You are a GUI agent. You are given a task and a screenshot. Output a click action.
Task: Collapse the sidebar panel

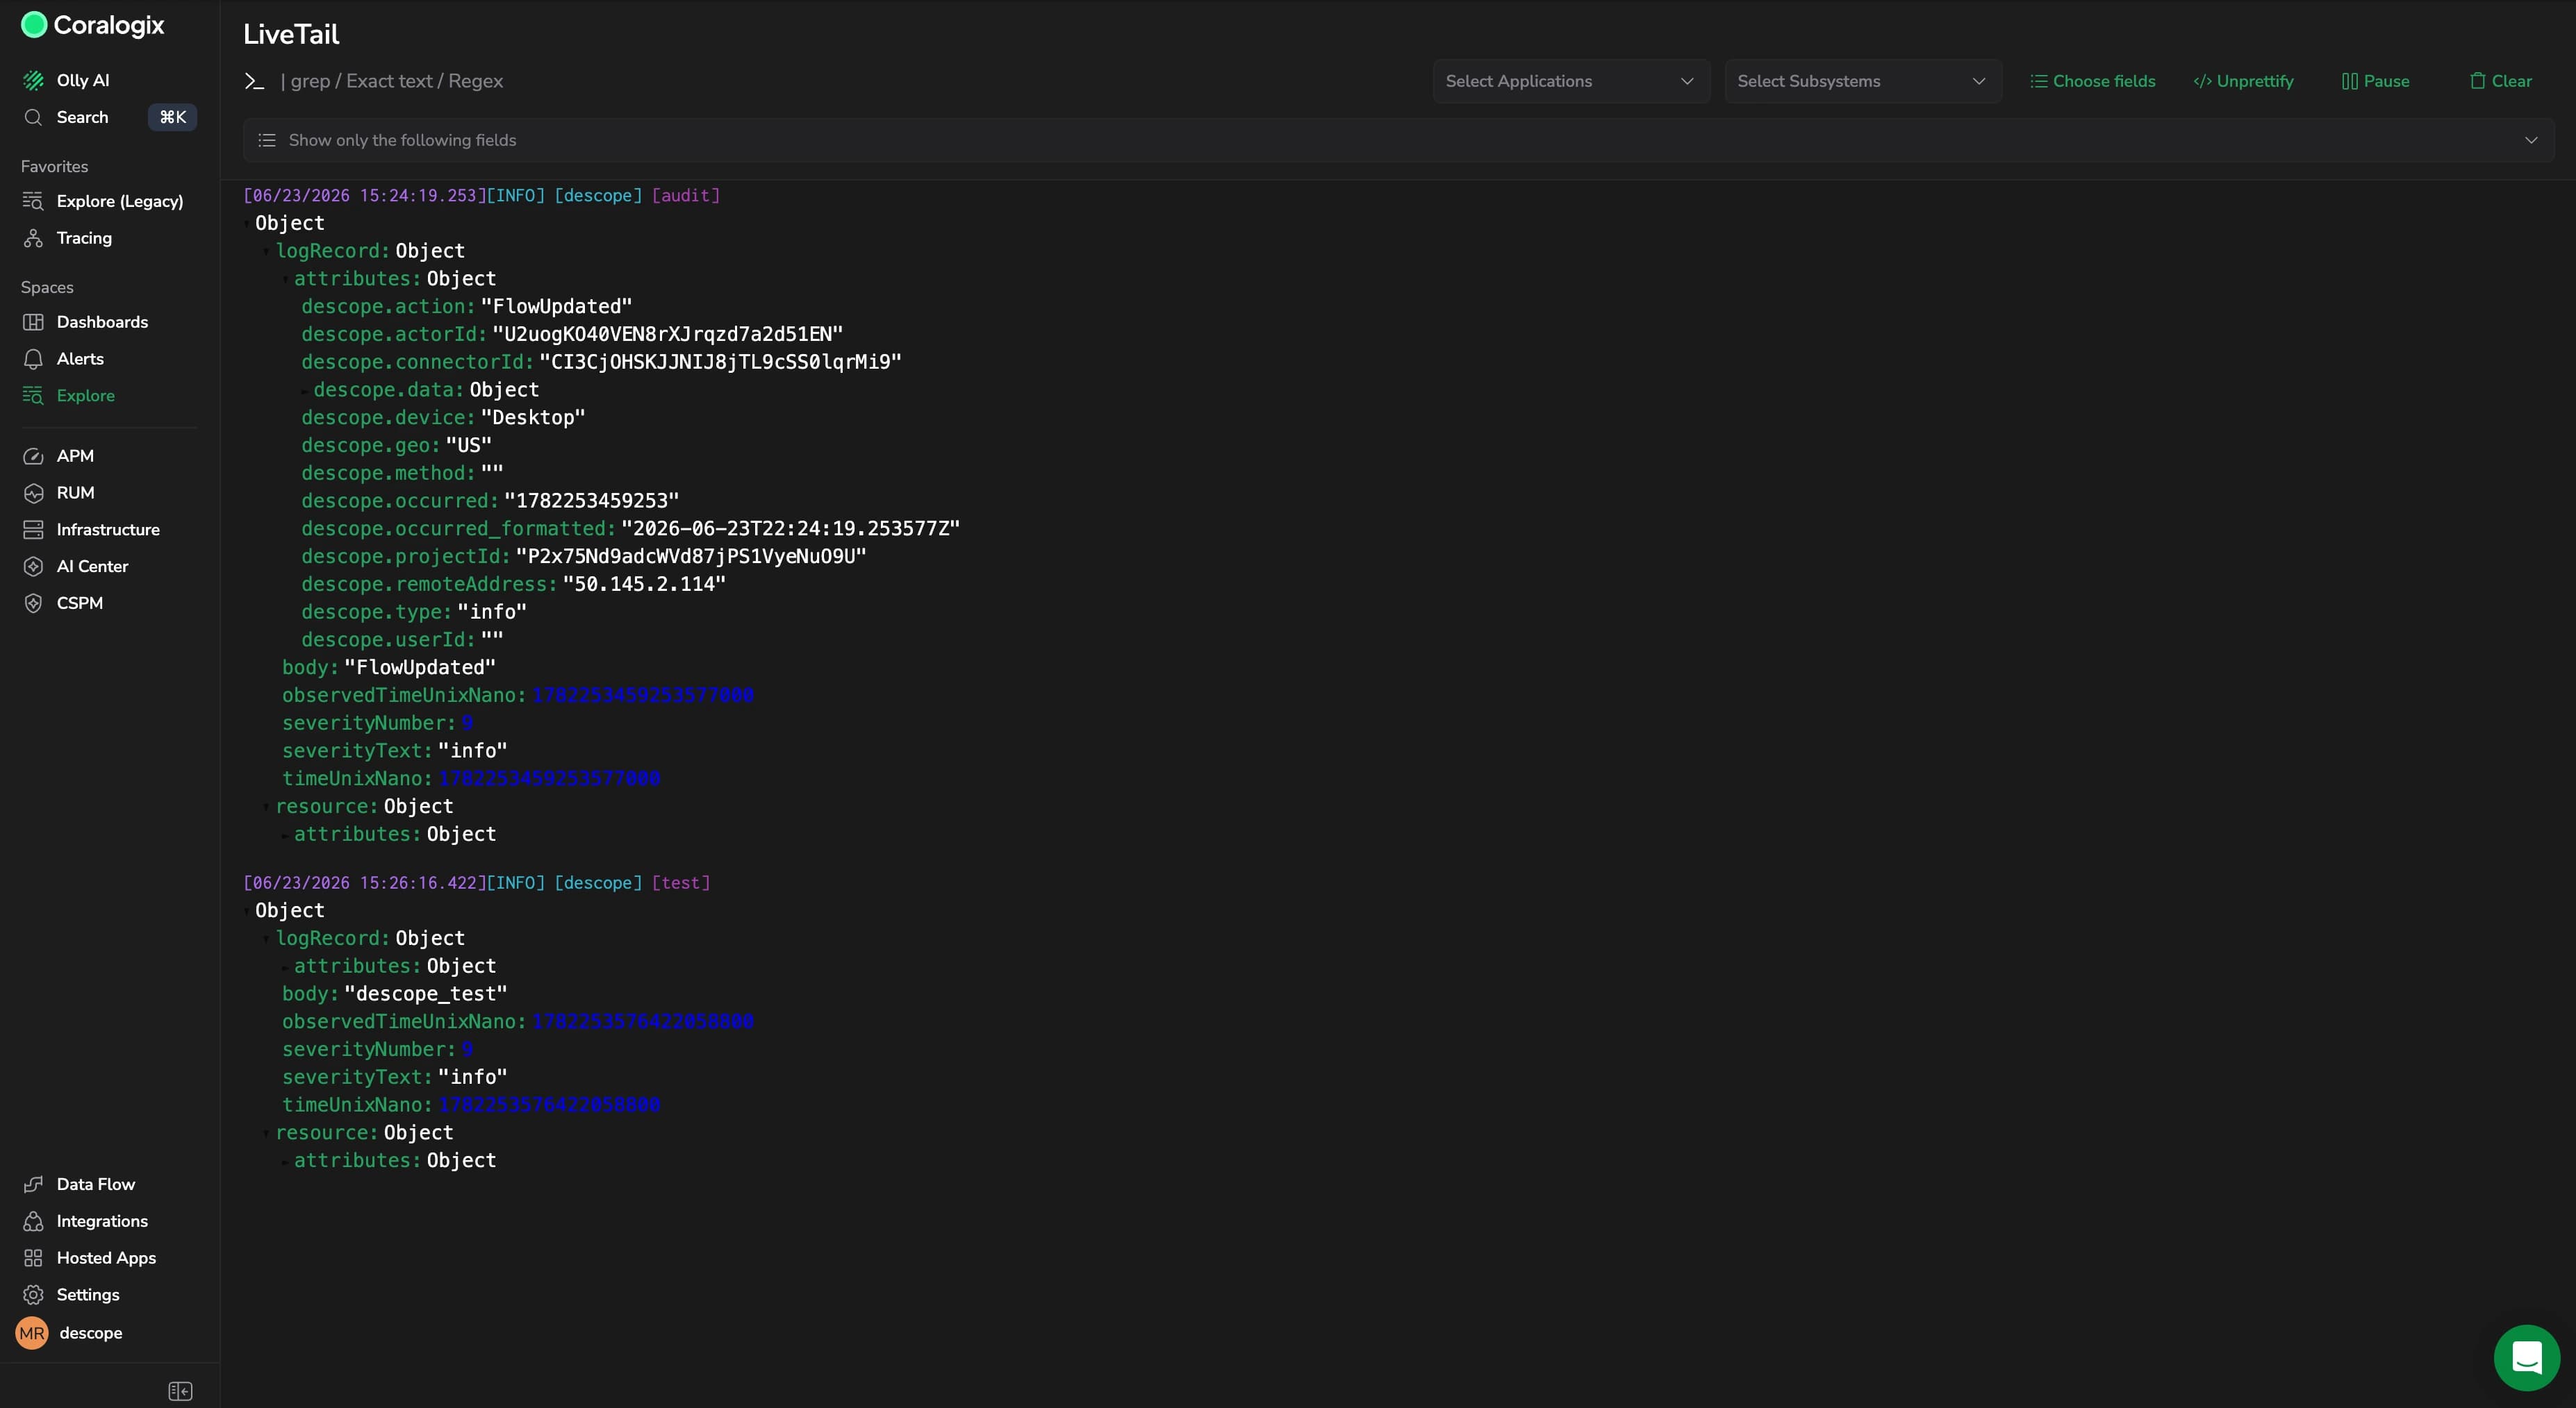180,1391
